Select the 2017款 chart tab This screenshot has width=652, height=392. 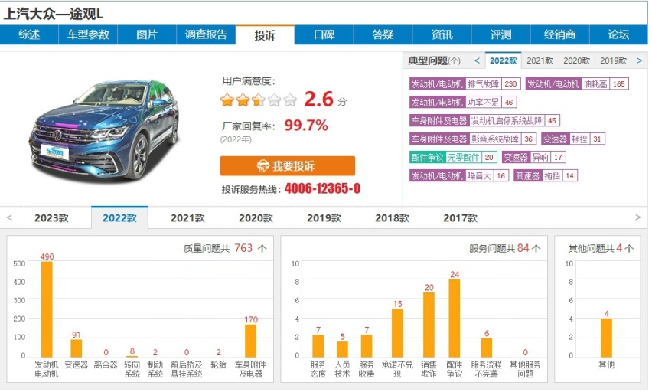461,218
